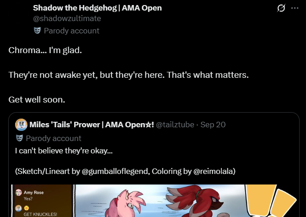Viewport: 306px width, 217px height.
Task: Click the Sep 20 timestamp
Action: [x=213, y=125]
